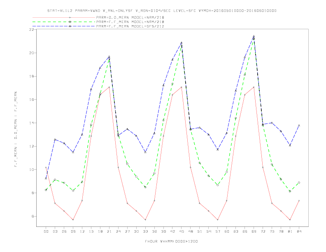Viewport: 326px width, 252px height.
Task: Click x-axis forecast hour label 18
Action: pos(100,231)
